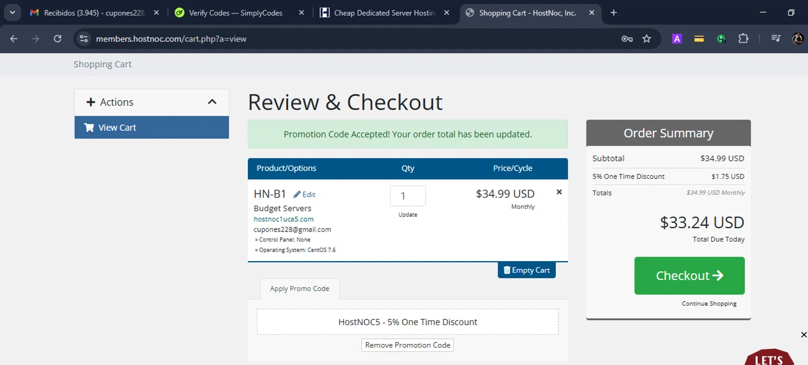Bookmark this page with the star
Image resolution: width=808 pixels, height=365 pixels.
tap(647, 38)
